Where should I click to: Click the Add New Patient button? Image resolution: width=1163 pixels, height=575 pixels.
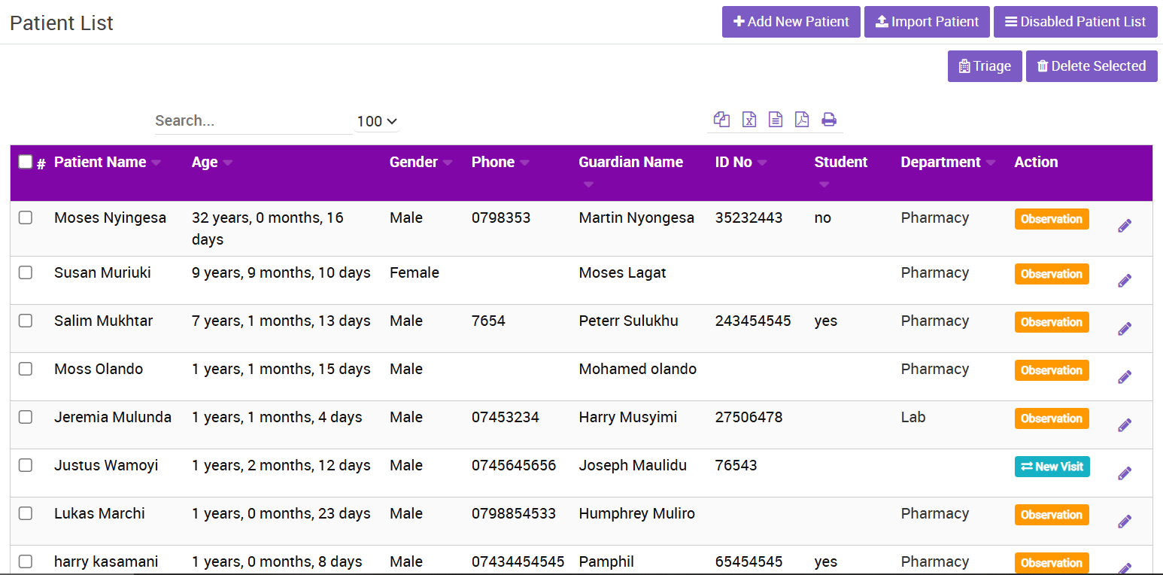coord(791,22)
